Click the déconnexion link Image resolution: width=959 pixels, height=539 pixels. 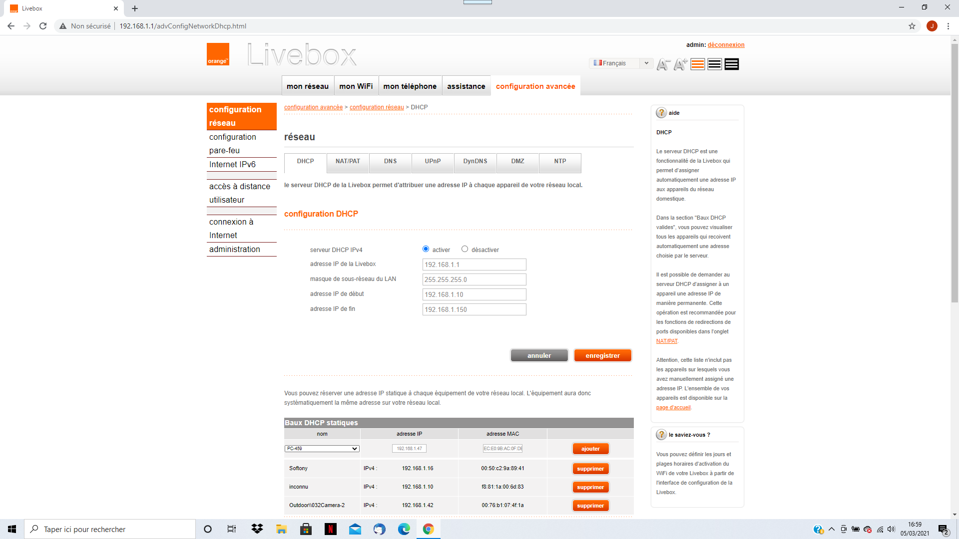tap(726, 45)
